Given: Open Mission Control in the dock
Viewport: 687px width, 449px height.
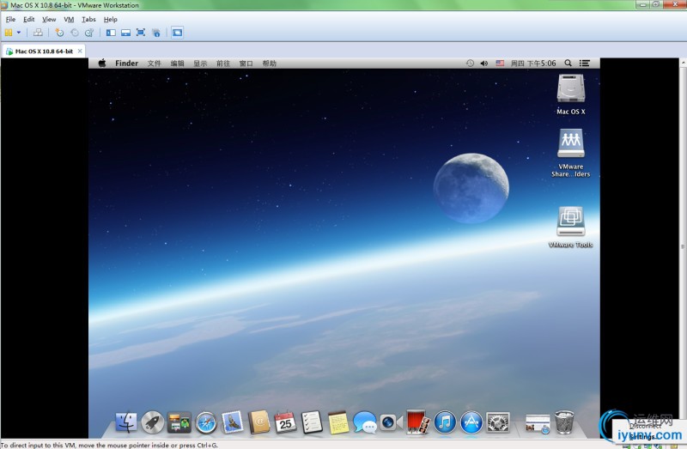Looking at the screenshot, I should [179, 422].
